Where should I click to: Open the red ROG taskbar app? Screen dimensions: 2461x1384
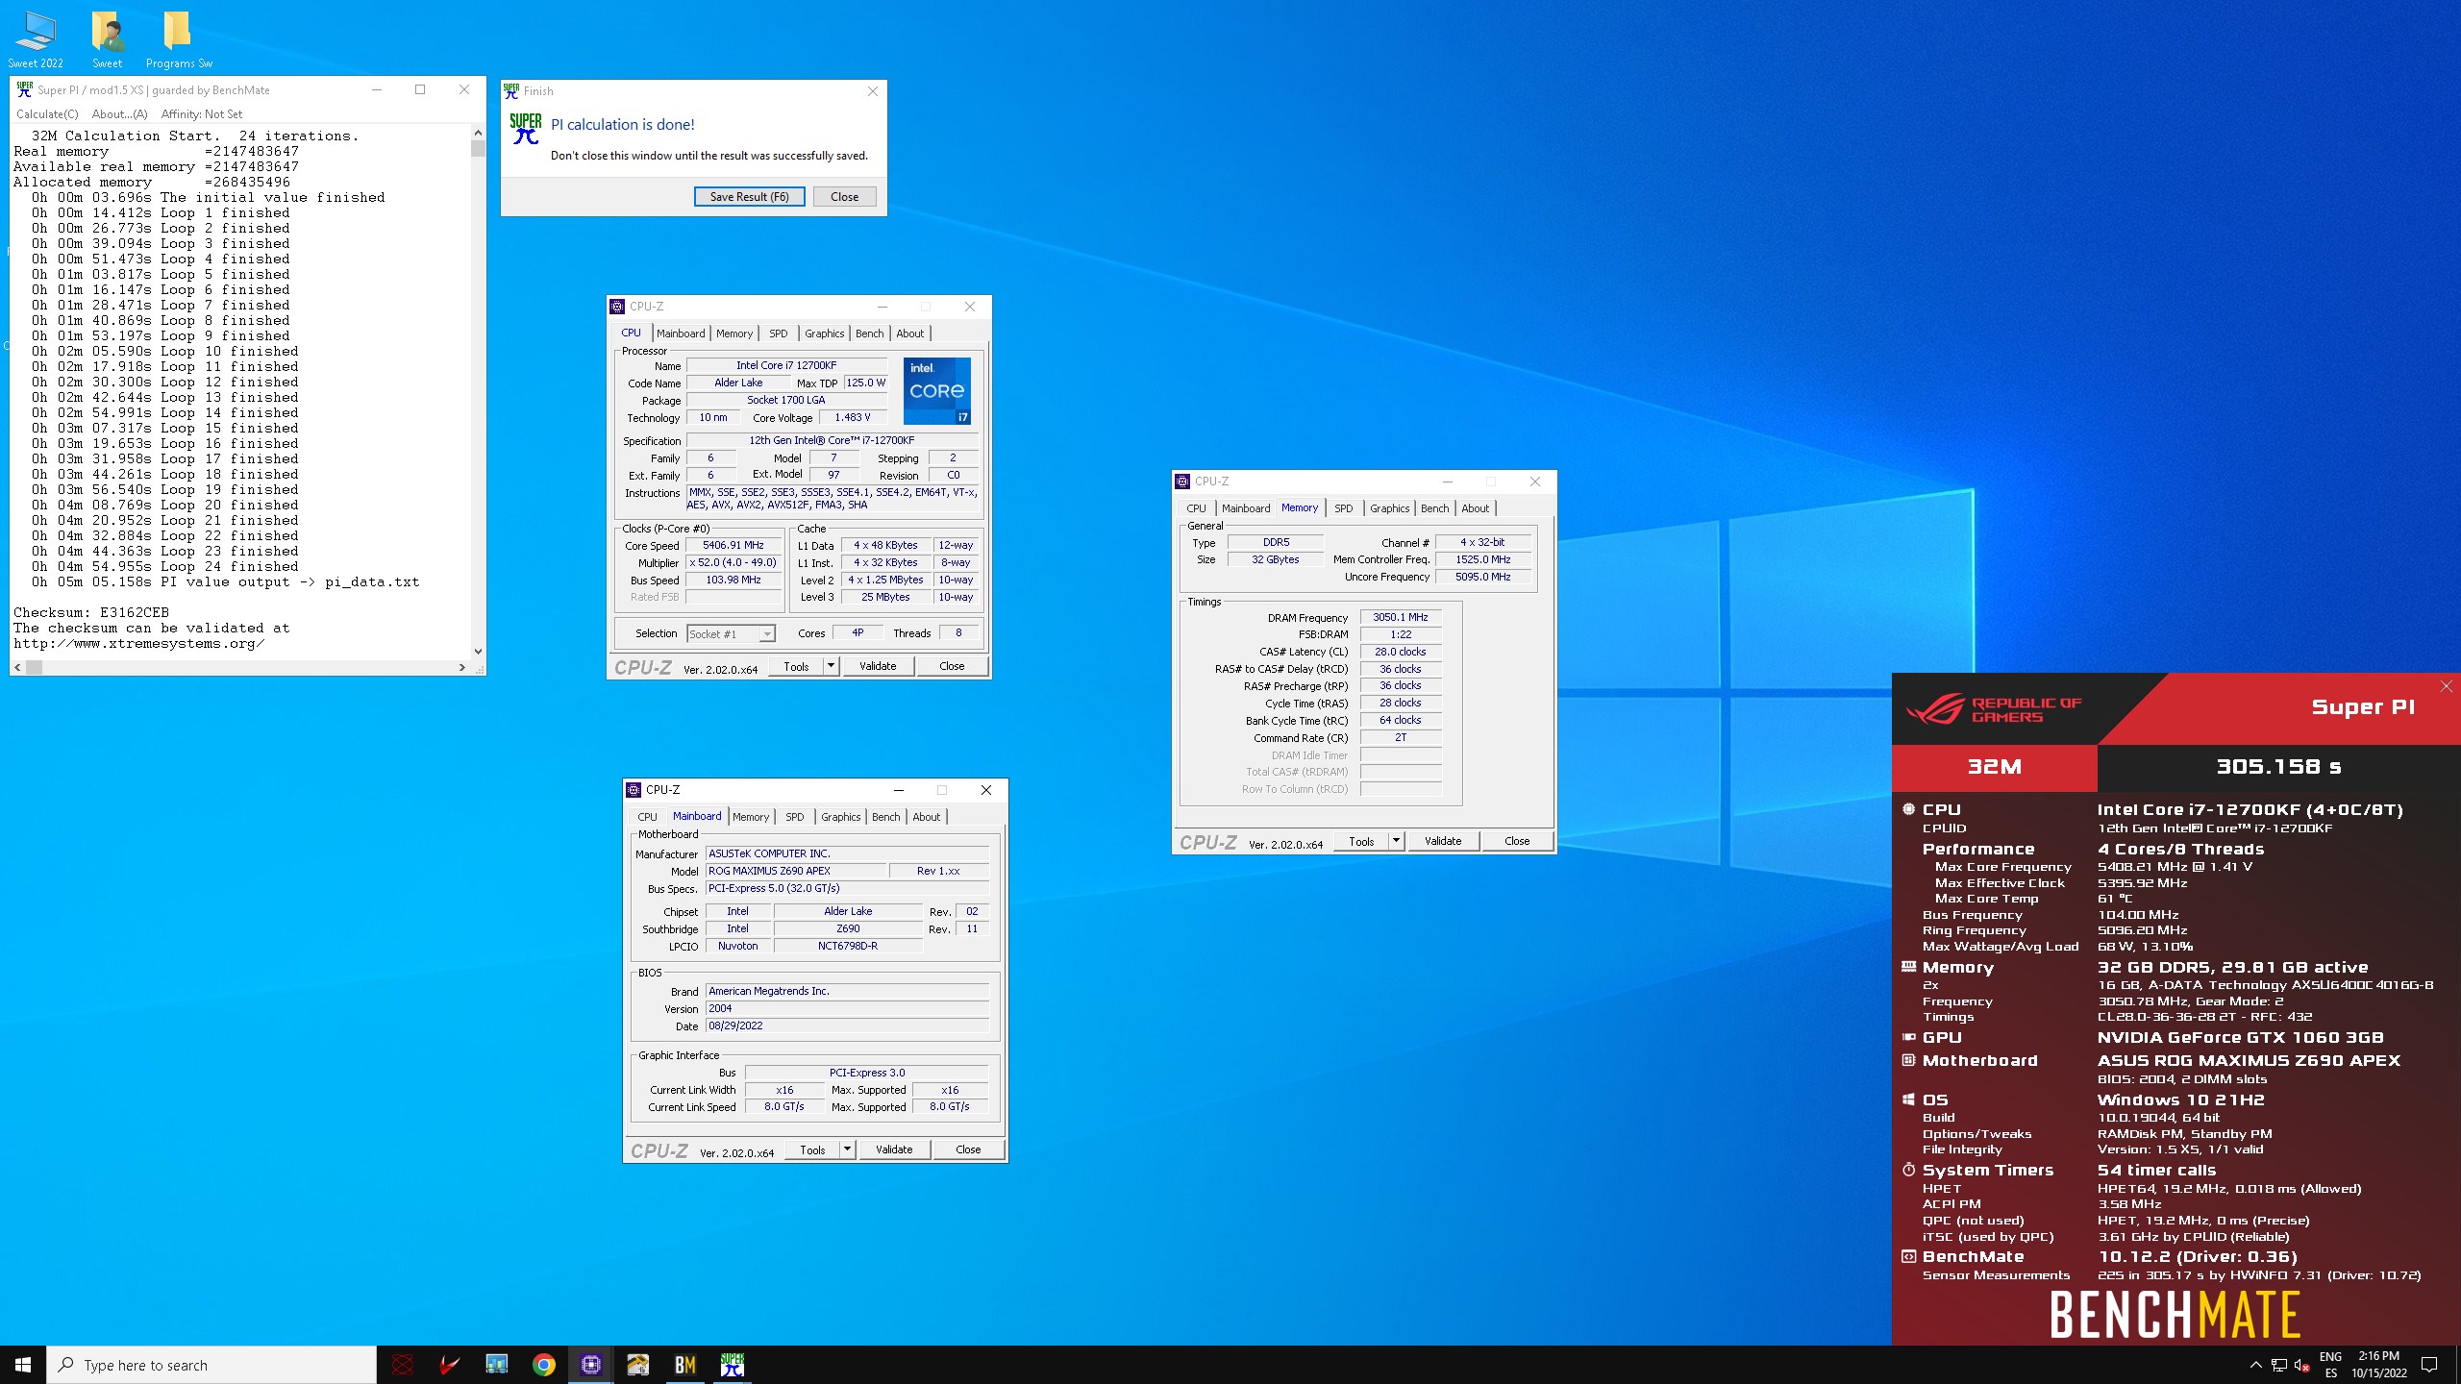click(403, 1365)
